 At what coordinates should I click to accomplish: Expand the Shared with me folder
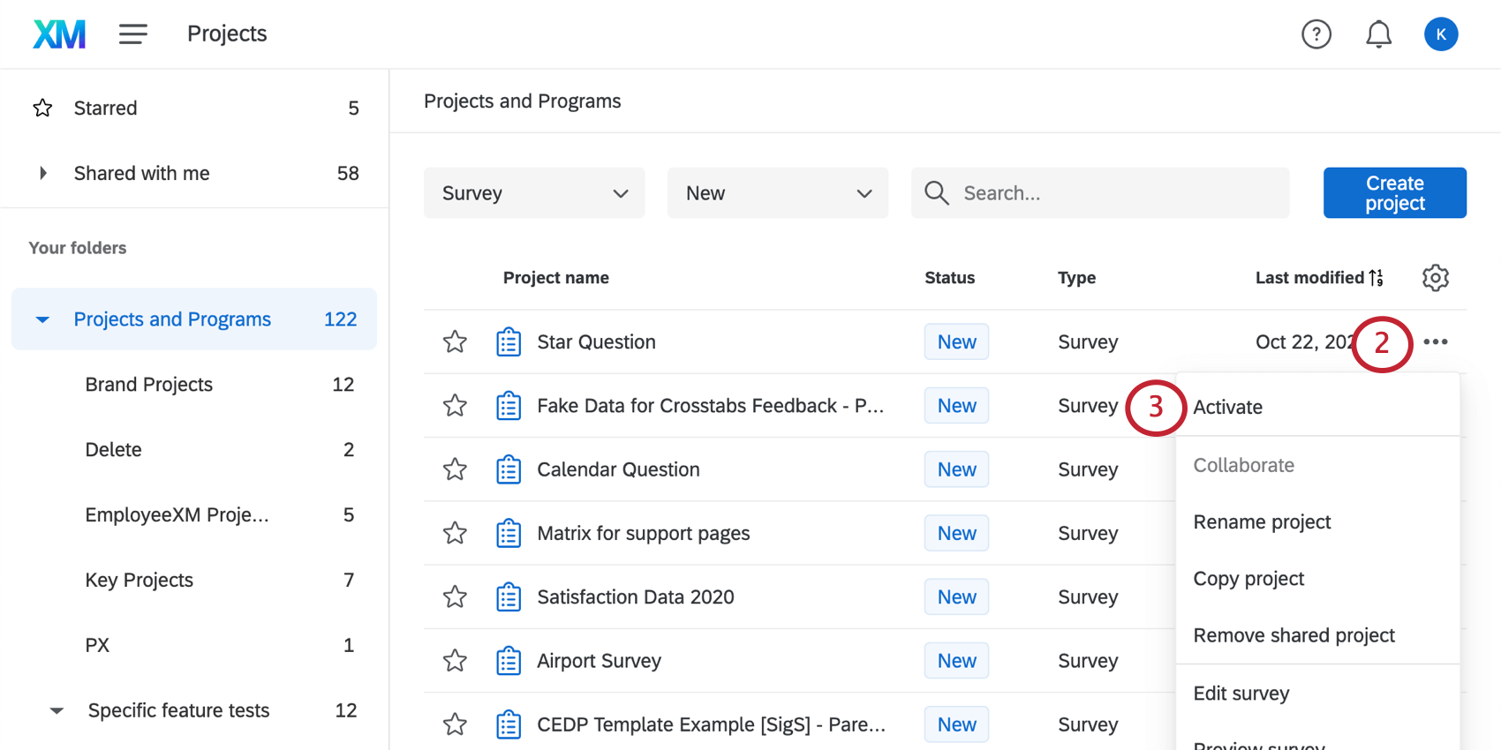[43, 174]
